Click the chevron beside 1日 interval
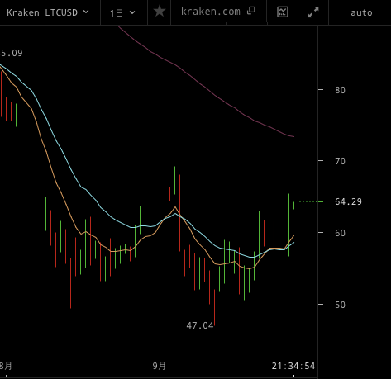This screenshot has height=379, width=391. point(132,12)
